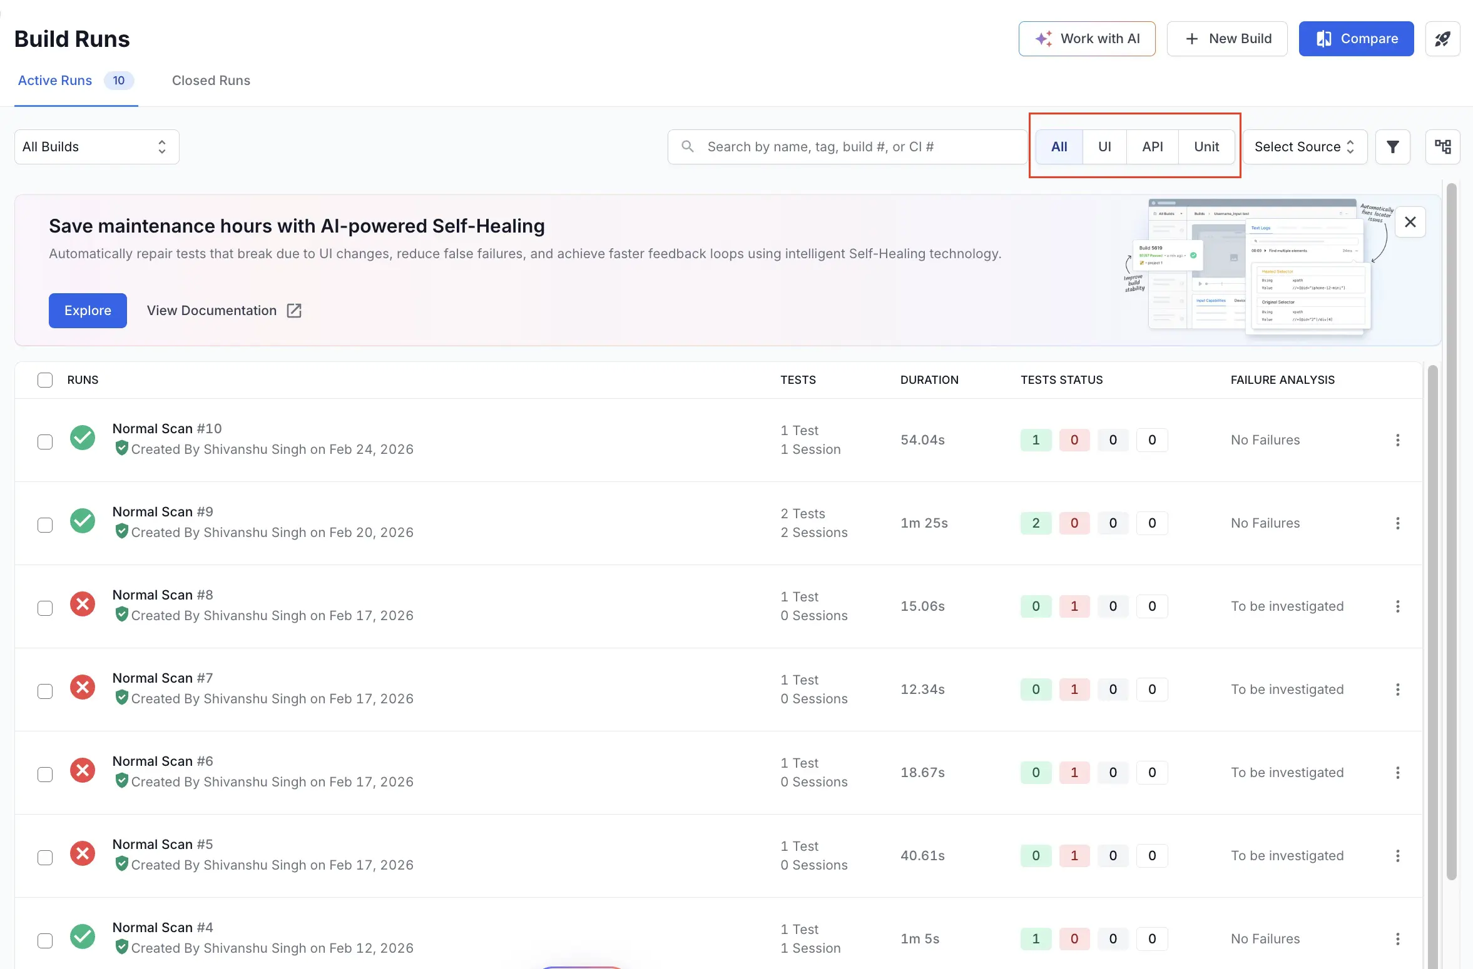This screenshot has height=969, width=1473.
Task: Click the Work with AI button
Action: pyautogui.click(x=1087, y=39)
